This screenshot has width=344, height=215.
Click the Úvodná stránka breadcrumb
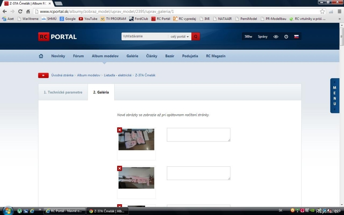62,75
